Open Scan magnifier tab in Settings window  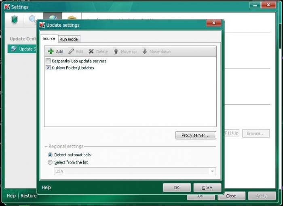point(33,19)
